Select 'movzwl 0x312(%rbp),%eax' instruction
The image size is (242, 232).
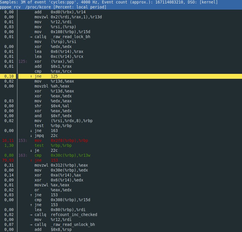point(61,165)
